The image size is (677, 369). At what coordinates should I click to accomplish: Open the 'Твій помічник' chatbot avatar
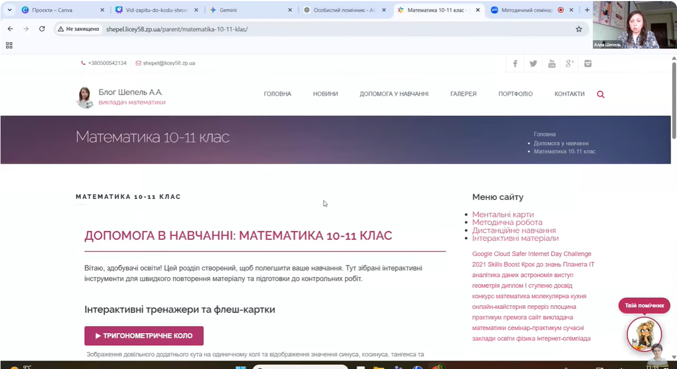[644, 334]
